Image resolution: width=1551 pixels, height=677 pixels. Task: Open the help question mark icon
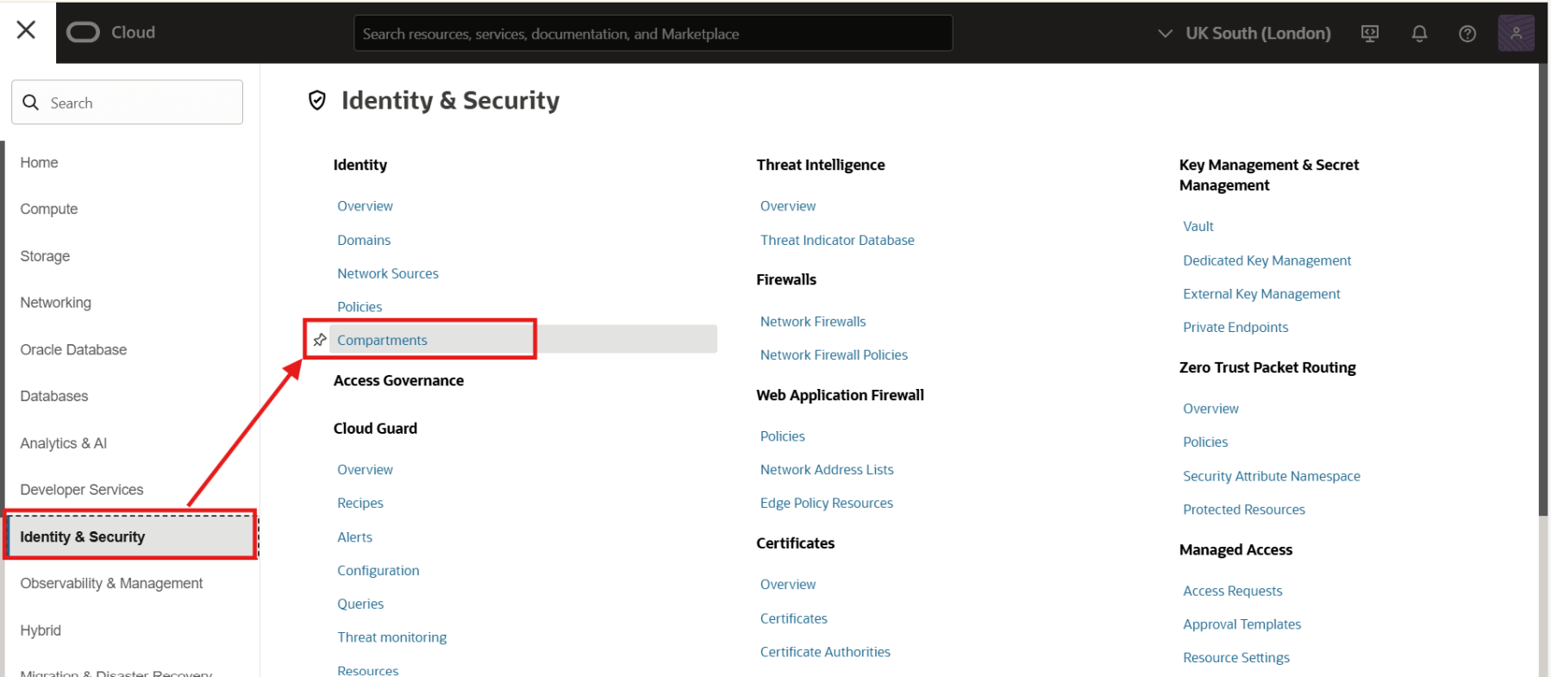[x=1467, y=34]
